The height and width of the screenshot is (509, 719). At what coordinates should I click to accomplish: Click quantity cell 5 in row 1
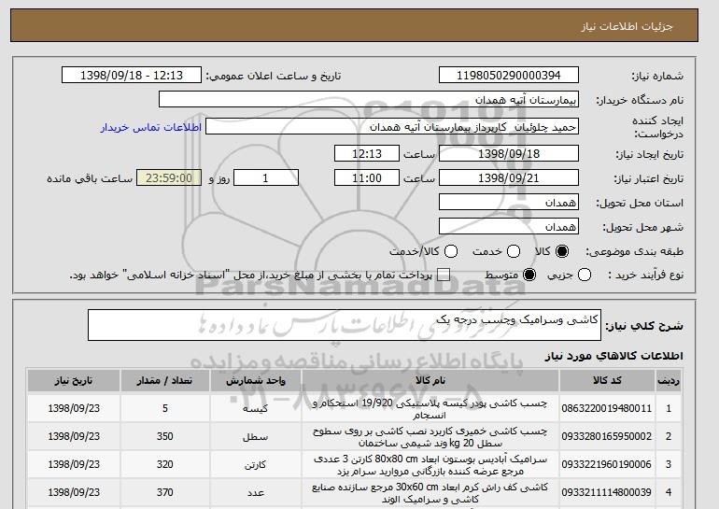165,408
